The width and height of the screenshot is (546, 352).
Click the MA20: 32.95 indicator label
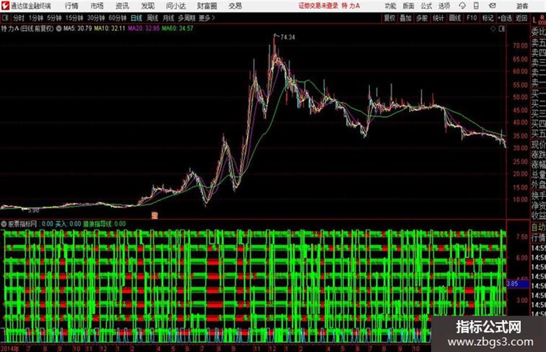(143, 28)
